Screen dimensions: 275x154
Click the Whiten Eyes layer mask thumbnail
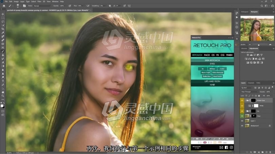(253, 100)
